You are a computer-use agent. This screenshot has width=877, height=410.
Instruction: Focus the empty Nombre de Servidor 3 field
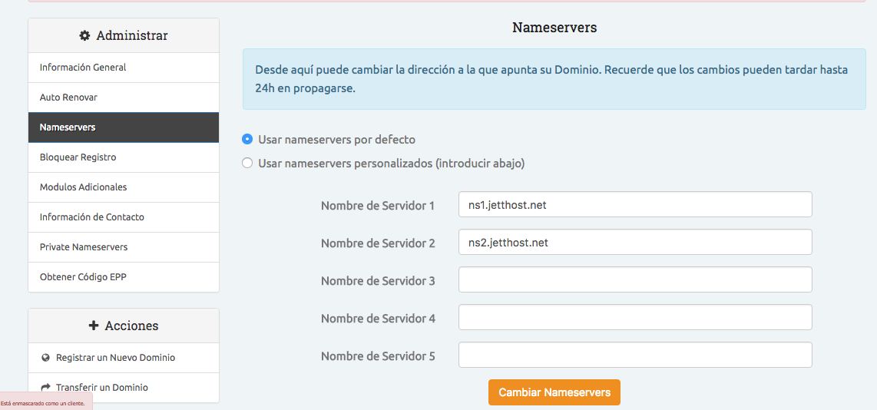pyautogui.click(x=634, y=280)
